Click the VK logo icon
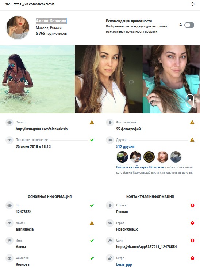The width and height of the screenshot is (200, 268). click(x=8, y=4)
